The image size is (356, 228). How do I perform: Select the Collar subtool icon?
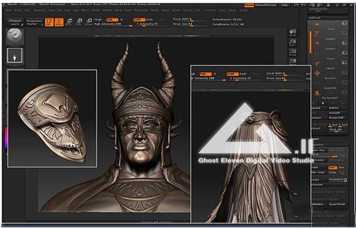317,64
